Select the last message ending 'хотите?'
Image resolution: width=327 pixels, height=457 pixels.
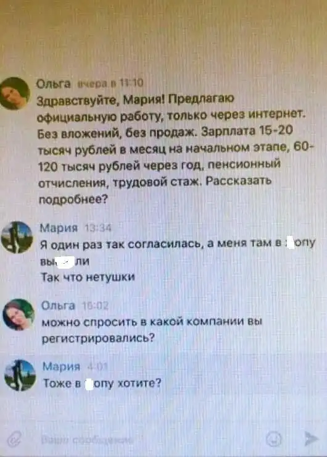coord(102,383)
